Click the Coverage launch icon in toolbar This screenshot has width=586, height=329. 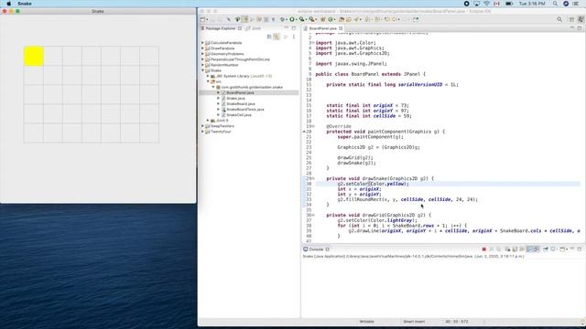tap(301, 19)
